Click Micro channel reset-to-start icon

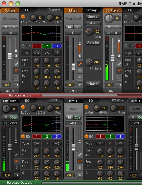coord(80,85)
